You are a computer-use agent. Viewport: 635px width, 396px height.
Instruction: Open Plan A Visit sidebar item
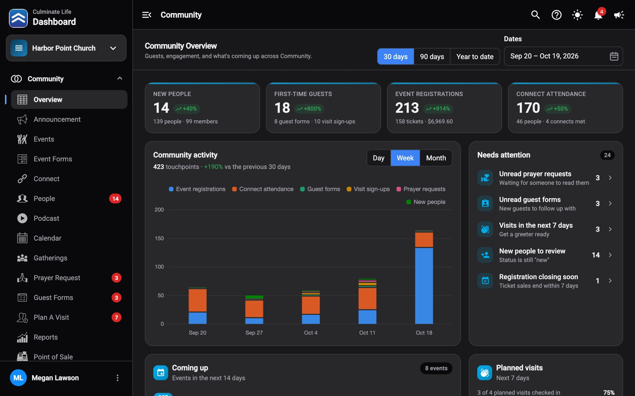(69, 317)
